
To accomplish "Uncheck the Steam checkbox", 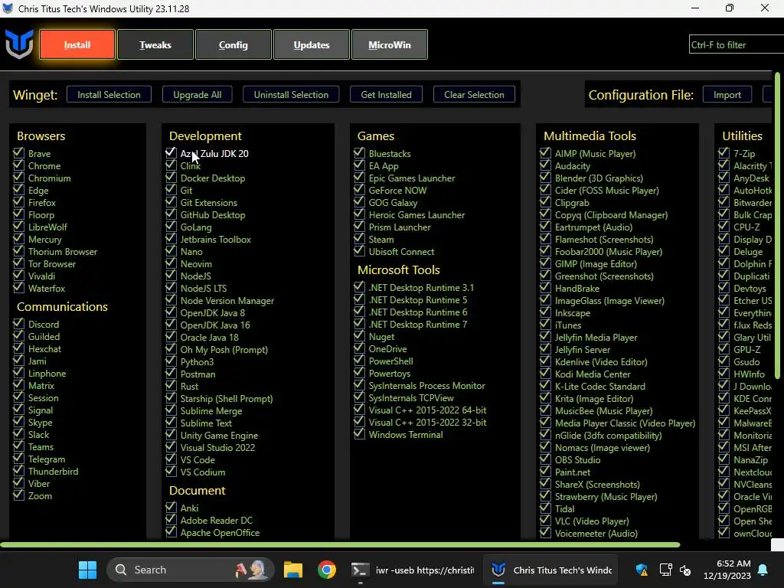I will [359, 239].
